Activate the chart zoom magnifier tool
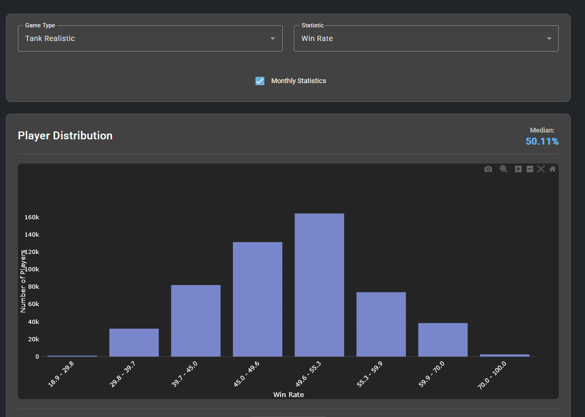 point(504,169)
